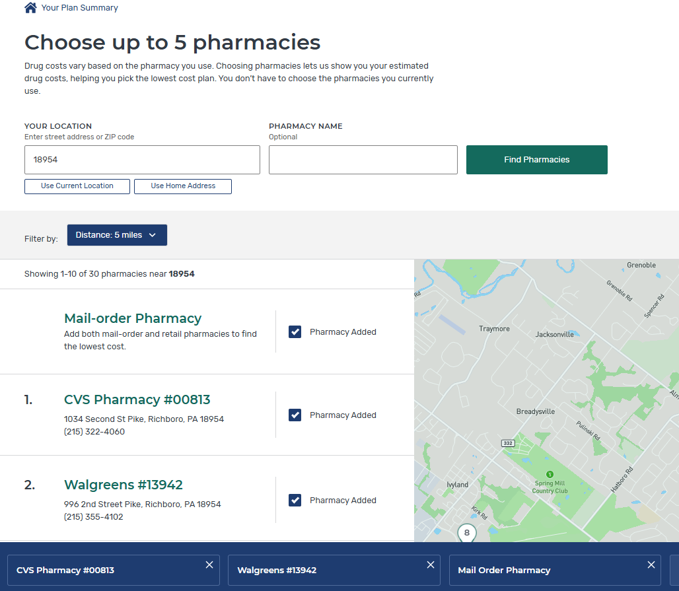Uncheck CVS Pharmacy #00813 checkbox
The image size is (679, 591).
click(295, 415)
